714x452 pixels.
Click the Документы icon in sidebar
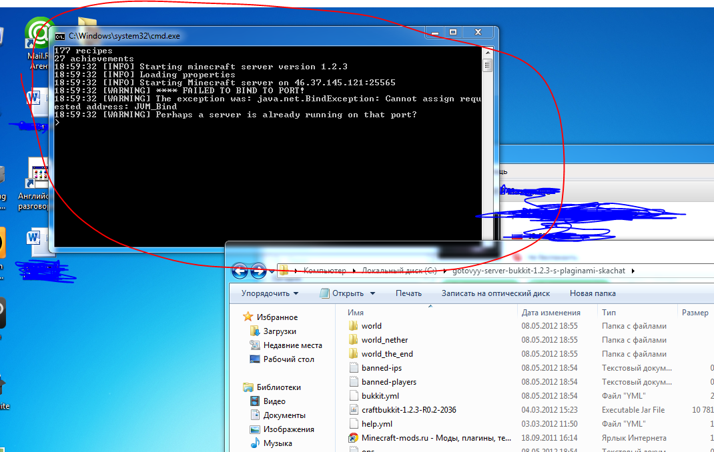click(x=255, y=415)
